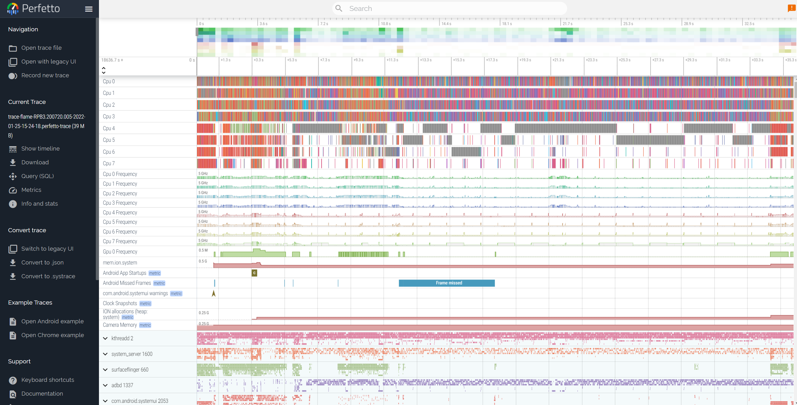The width and height of the screenshot is (797, 405).
Task: Click the metric badge on Camera Memory
Action: [145, 325]
